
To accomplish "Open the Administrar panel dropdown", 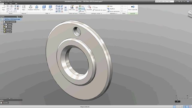I will (x=117, y=13).
